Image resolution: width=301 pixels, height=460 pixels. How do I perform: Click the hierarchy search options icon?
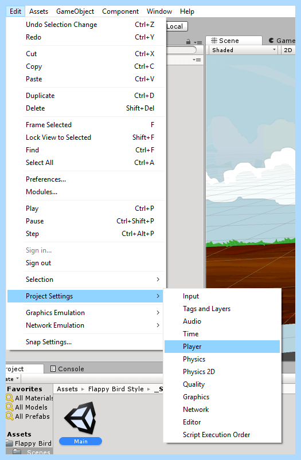197,60
